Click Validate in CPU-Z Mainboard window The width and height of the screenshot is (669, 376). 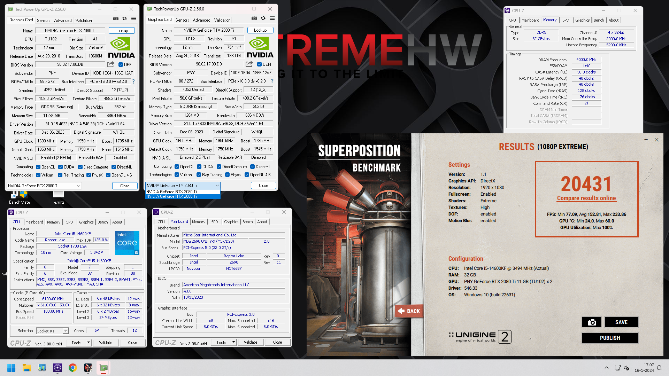tap(251, 342)
